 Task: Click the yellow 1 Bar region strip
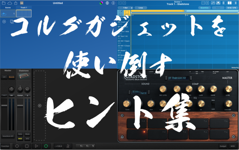pos(158,11)
